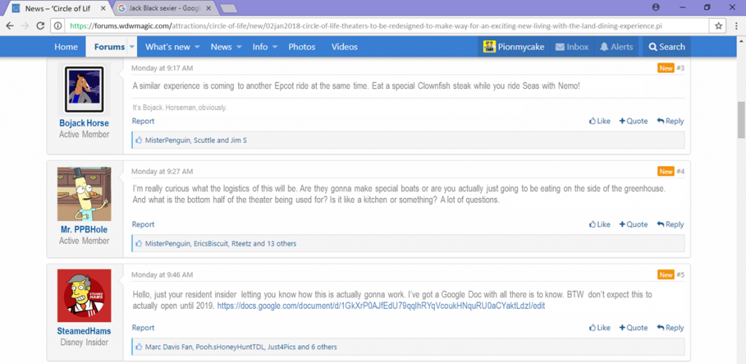The height and width of the screenshot is (364, 746).
Task: Quote post #5 by SteamedHams
Action: [633, 328]
